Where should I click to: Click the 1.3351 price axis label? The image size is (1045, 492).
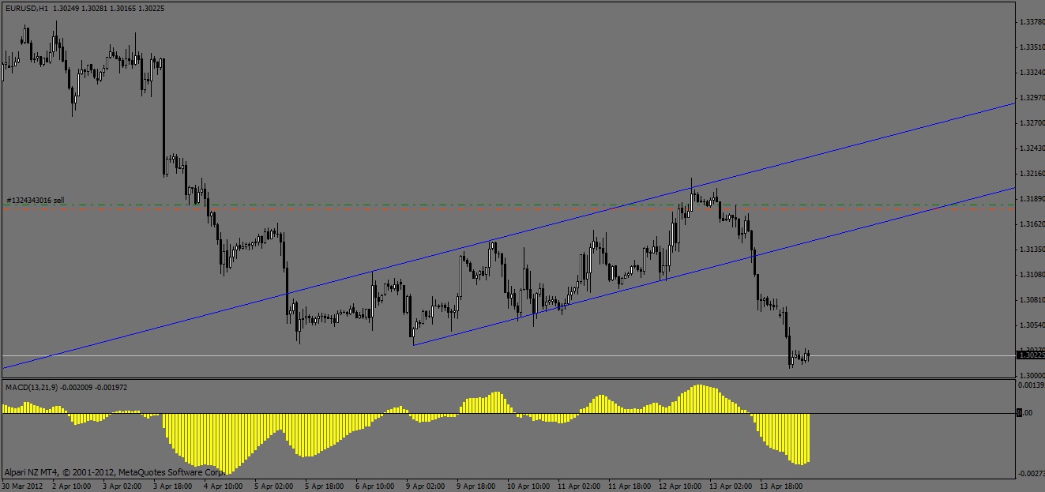[x=1032, y=47]
